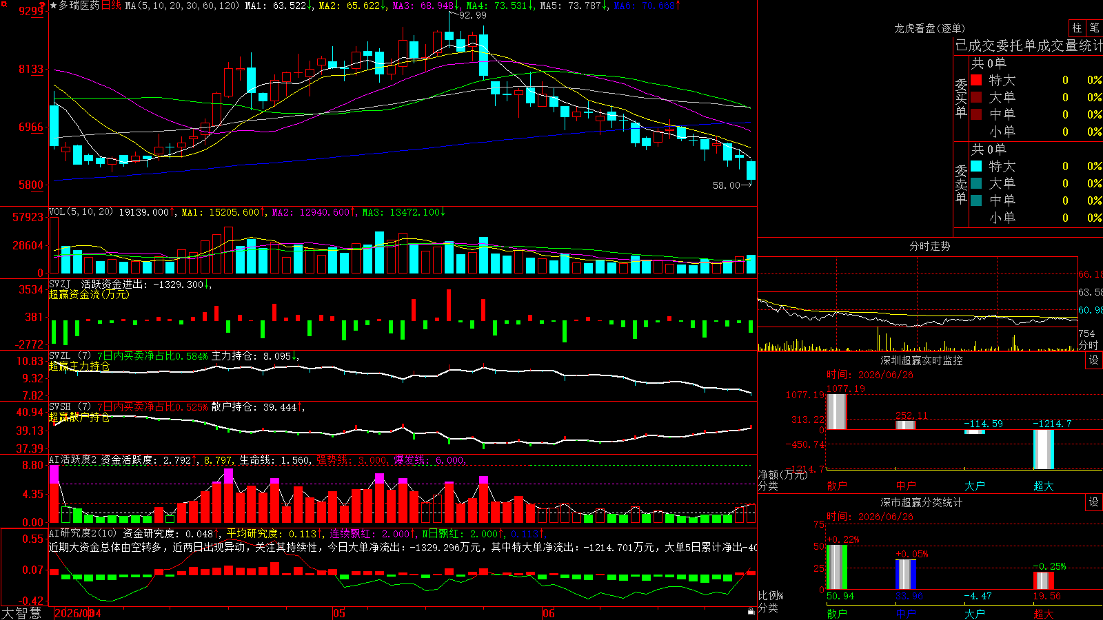This screenshot has width=1103, height=620.
Task: Click the cyan 特大 swatch under 委卖单
Action: click(x=976, y=166)
